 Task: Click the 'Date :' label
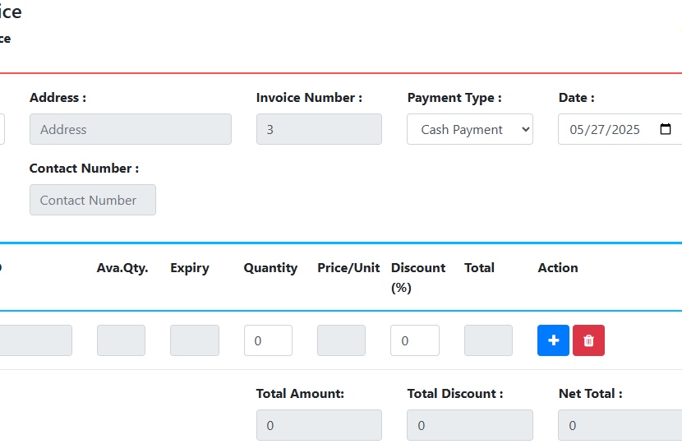coord(576,98)
